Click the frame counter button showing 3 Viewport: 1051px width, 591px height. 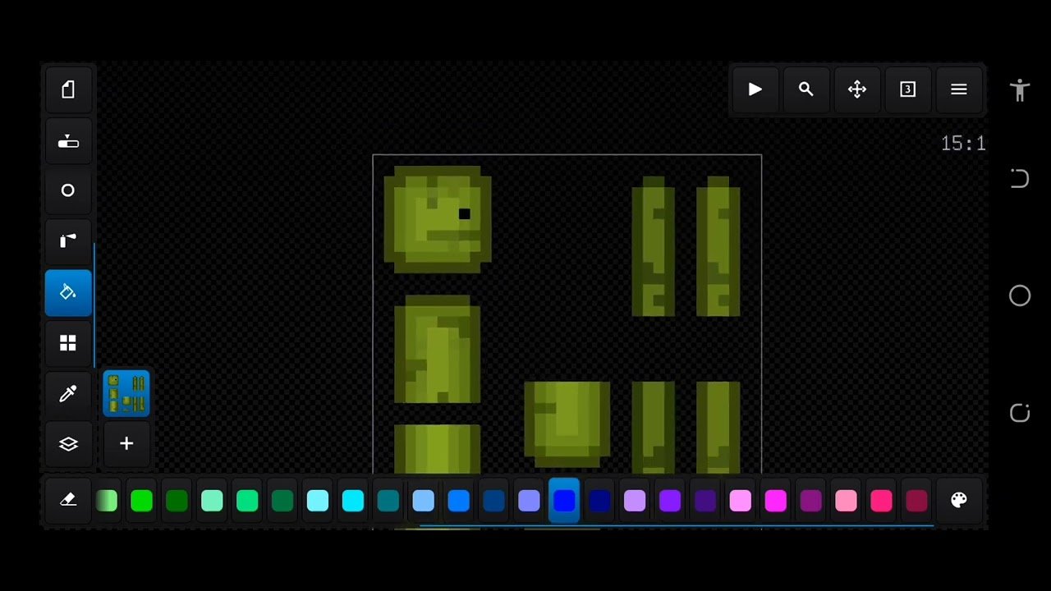pyautogui.click(x=907, y=89)
